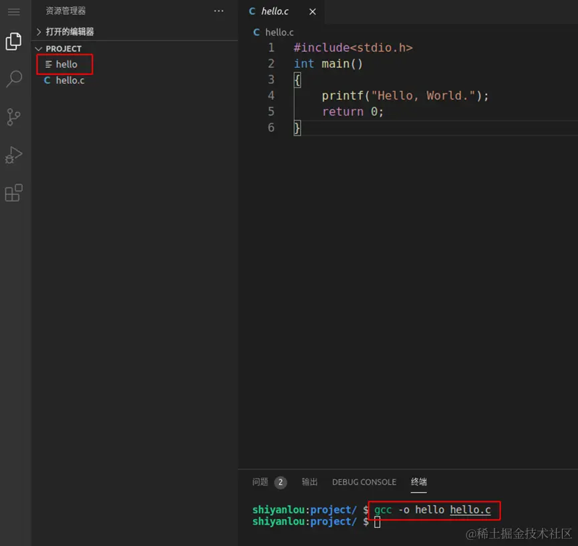Click the problems count badge 2
This screenshot has width=578, height=546.
tap(281, 483)
